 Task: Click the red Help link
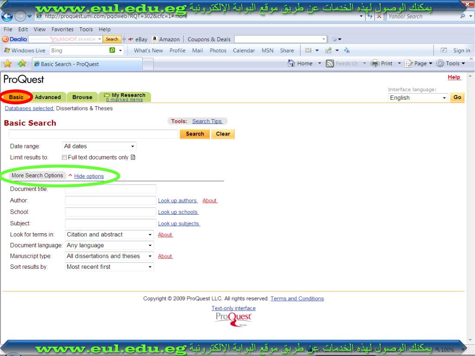tap(454, 77)
